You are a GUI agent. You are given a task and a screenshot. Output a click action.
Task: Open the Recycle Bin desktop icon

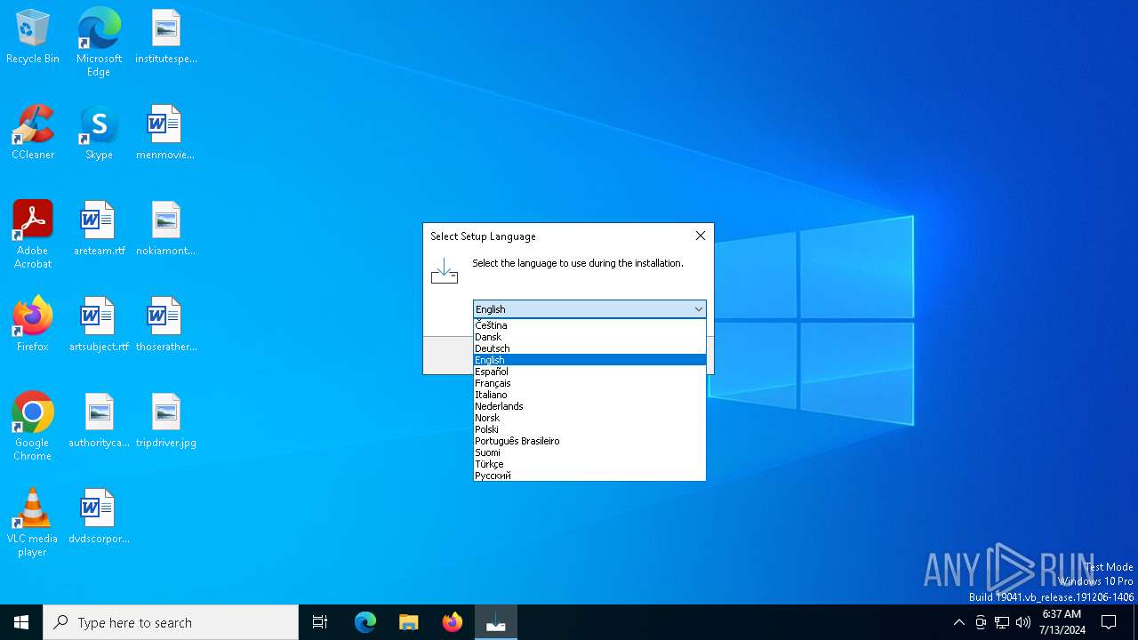point(33,37)
